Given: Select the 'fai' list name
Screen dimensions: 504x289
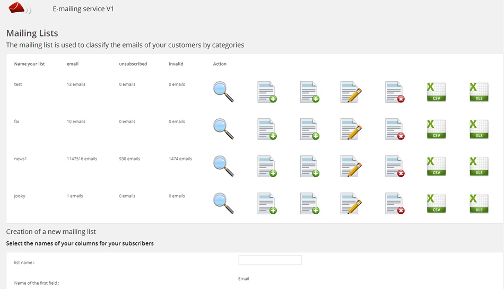Looking at the screenshot, I should coord(16,122).
